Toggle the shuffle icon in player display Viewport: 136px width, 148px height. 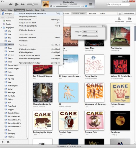point(86,6)
